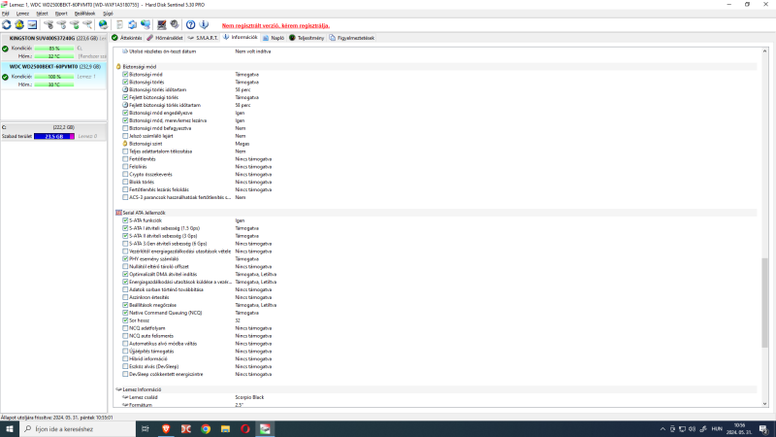The image size is (776, 437).
Task: Click the taskbar search field 'Írjon ide a kereséshez'
Action: point(78,429)
